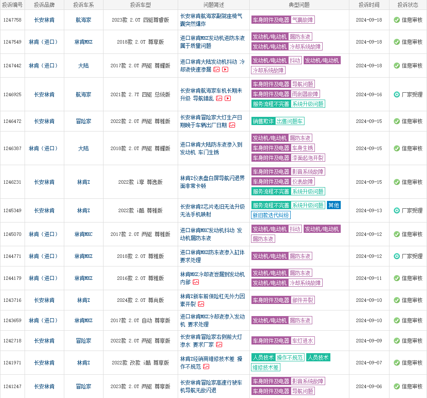The height and width of the screenshot is (398, 427).
Task: Click 导航问题 tag in row 1241247
Action: point(302,391)
